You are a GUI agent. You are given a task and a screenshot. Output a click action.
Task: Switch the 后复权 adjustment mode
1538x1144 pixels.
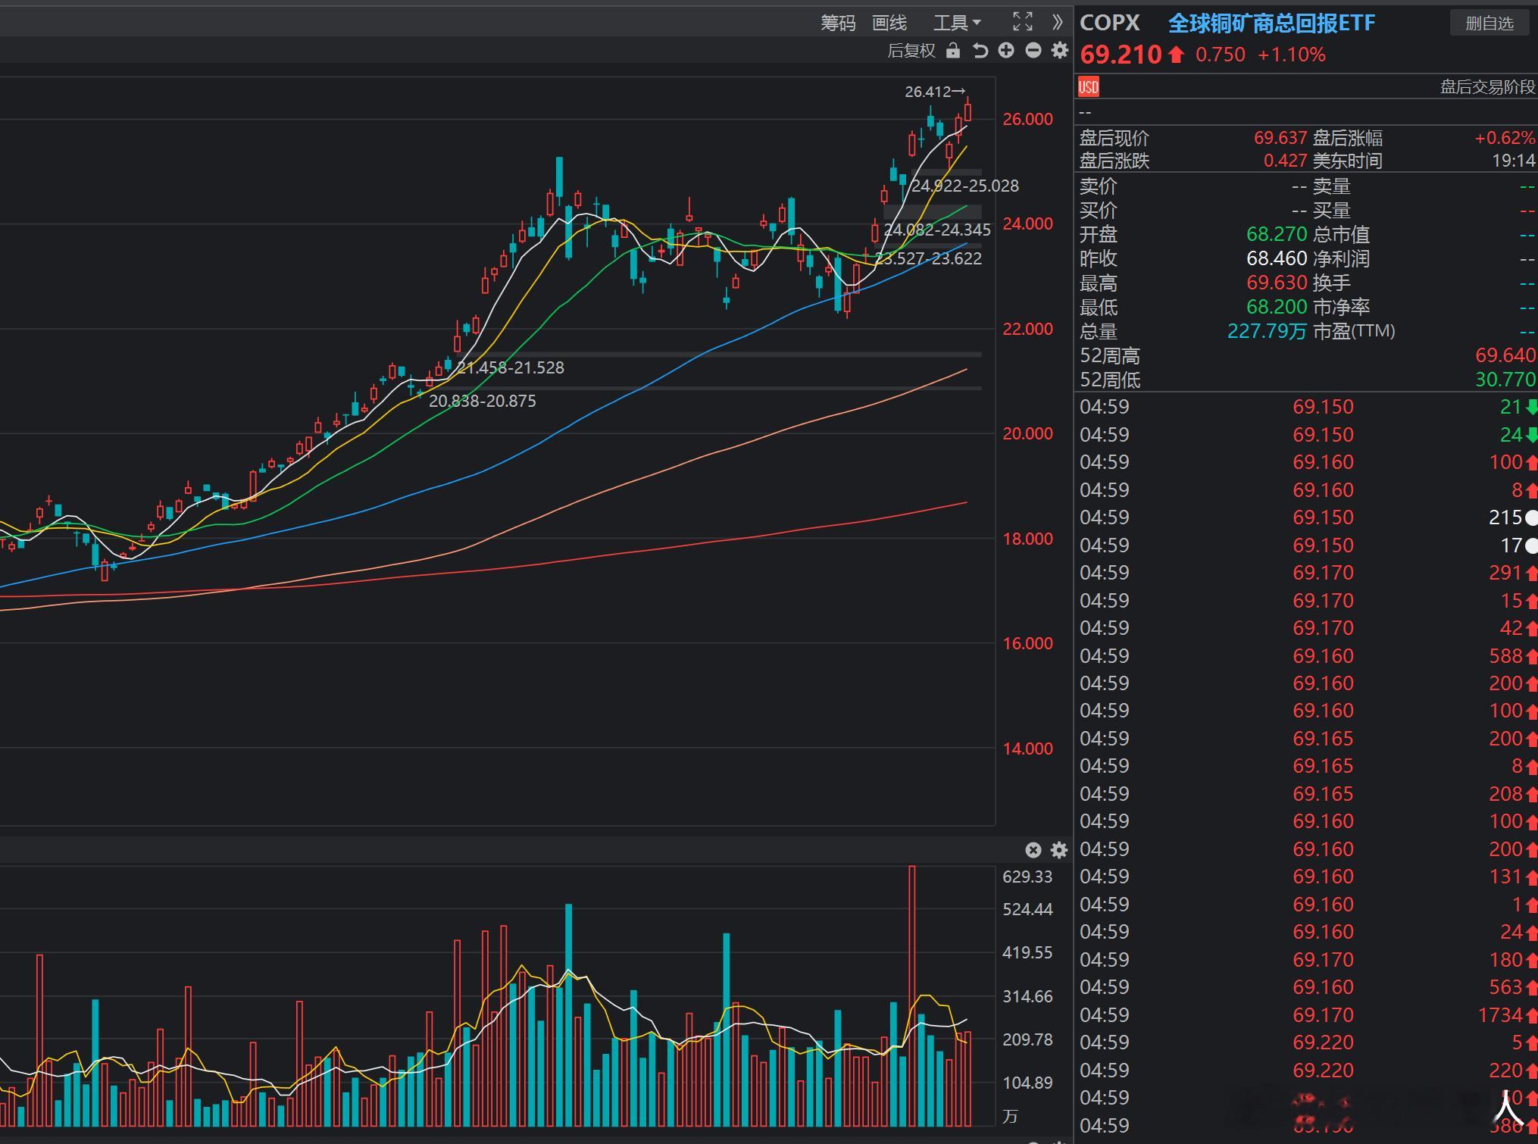[911, 51]
